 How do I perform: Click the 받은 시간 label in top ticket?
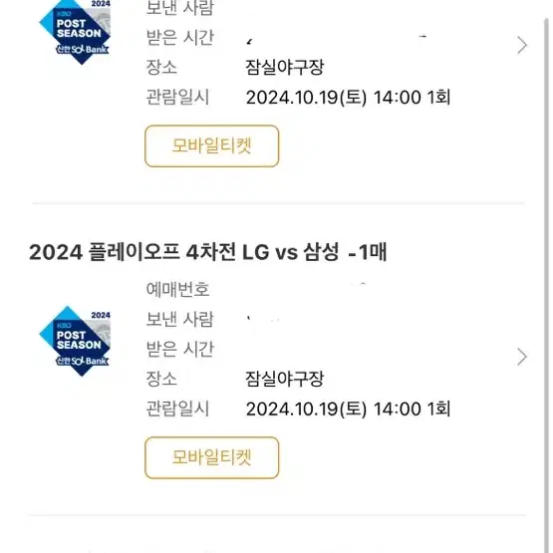(180, 38)
